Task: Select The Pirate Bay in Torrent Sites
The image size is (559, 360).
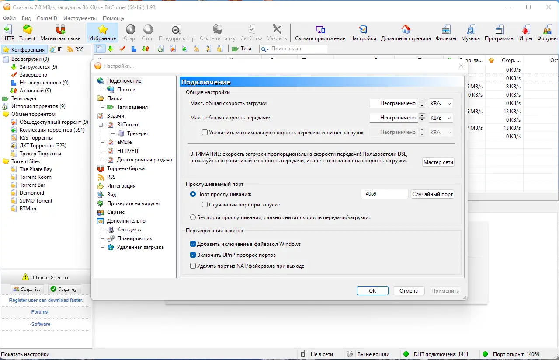Action: (35, 169)
